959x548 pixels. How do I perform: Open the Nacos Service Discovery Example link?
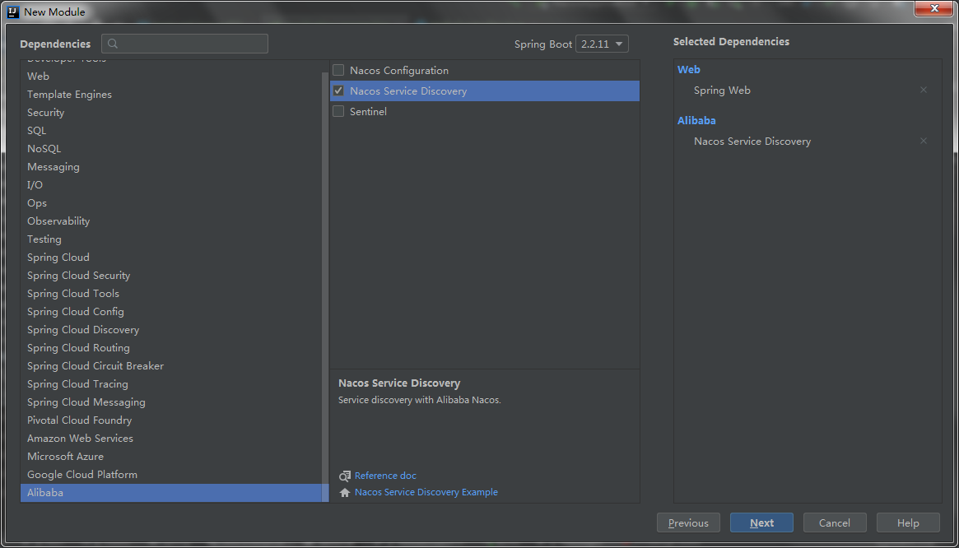click(426, 492)
